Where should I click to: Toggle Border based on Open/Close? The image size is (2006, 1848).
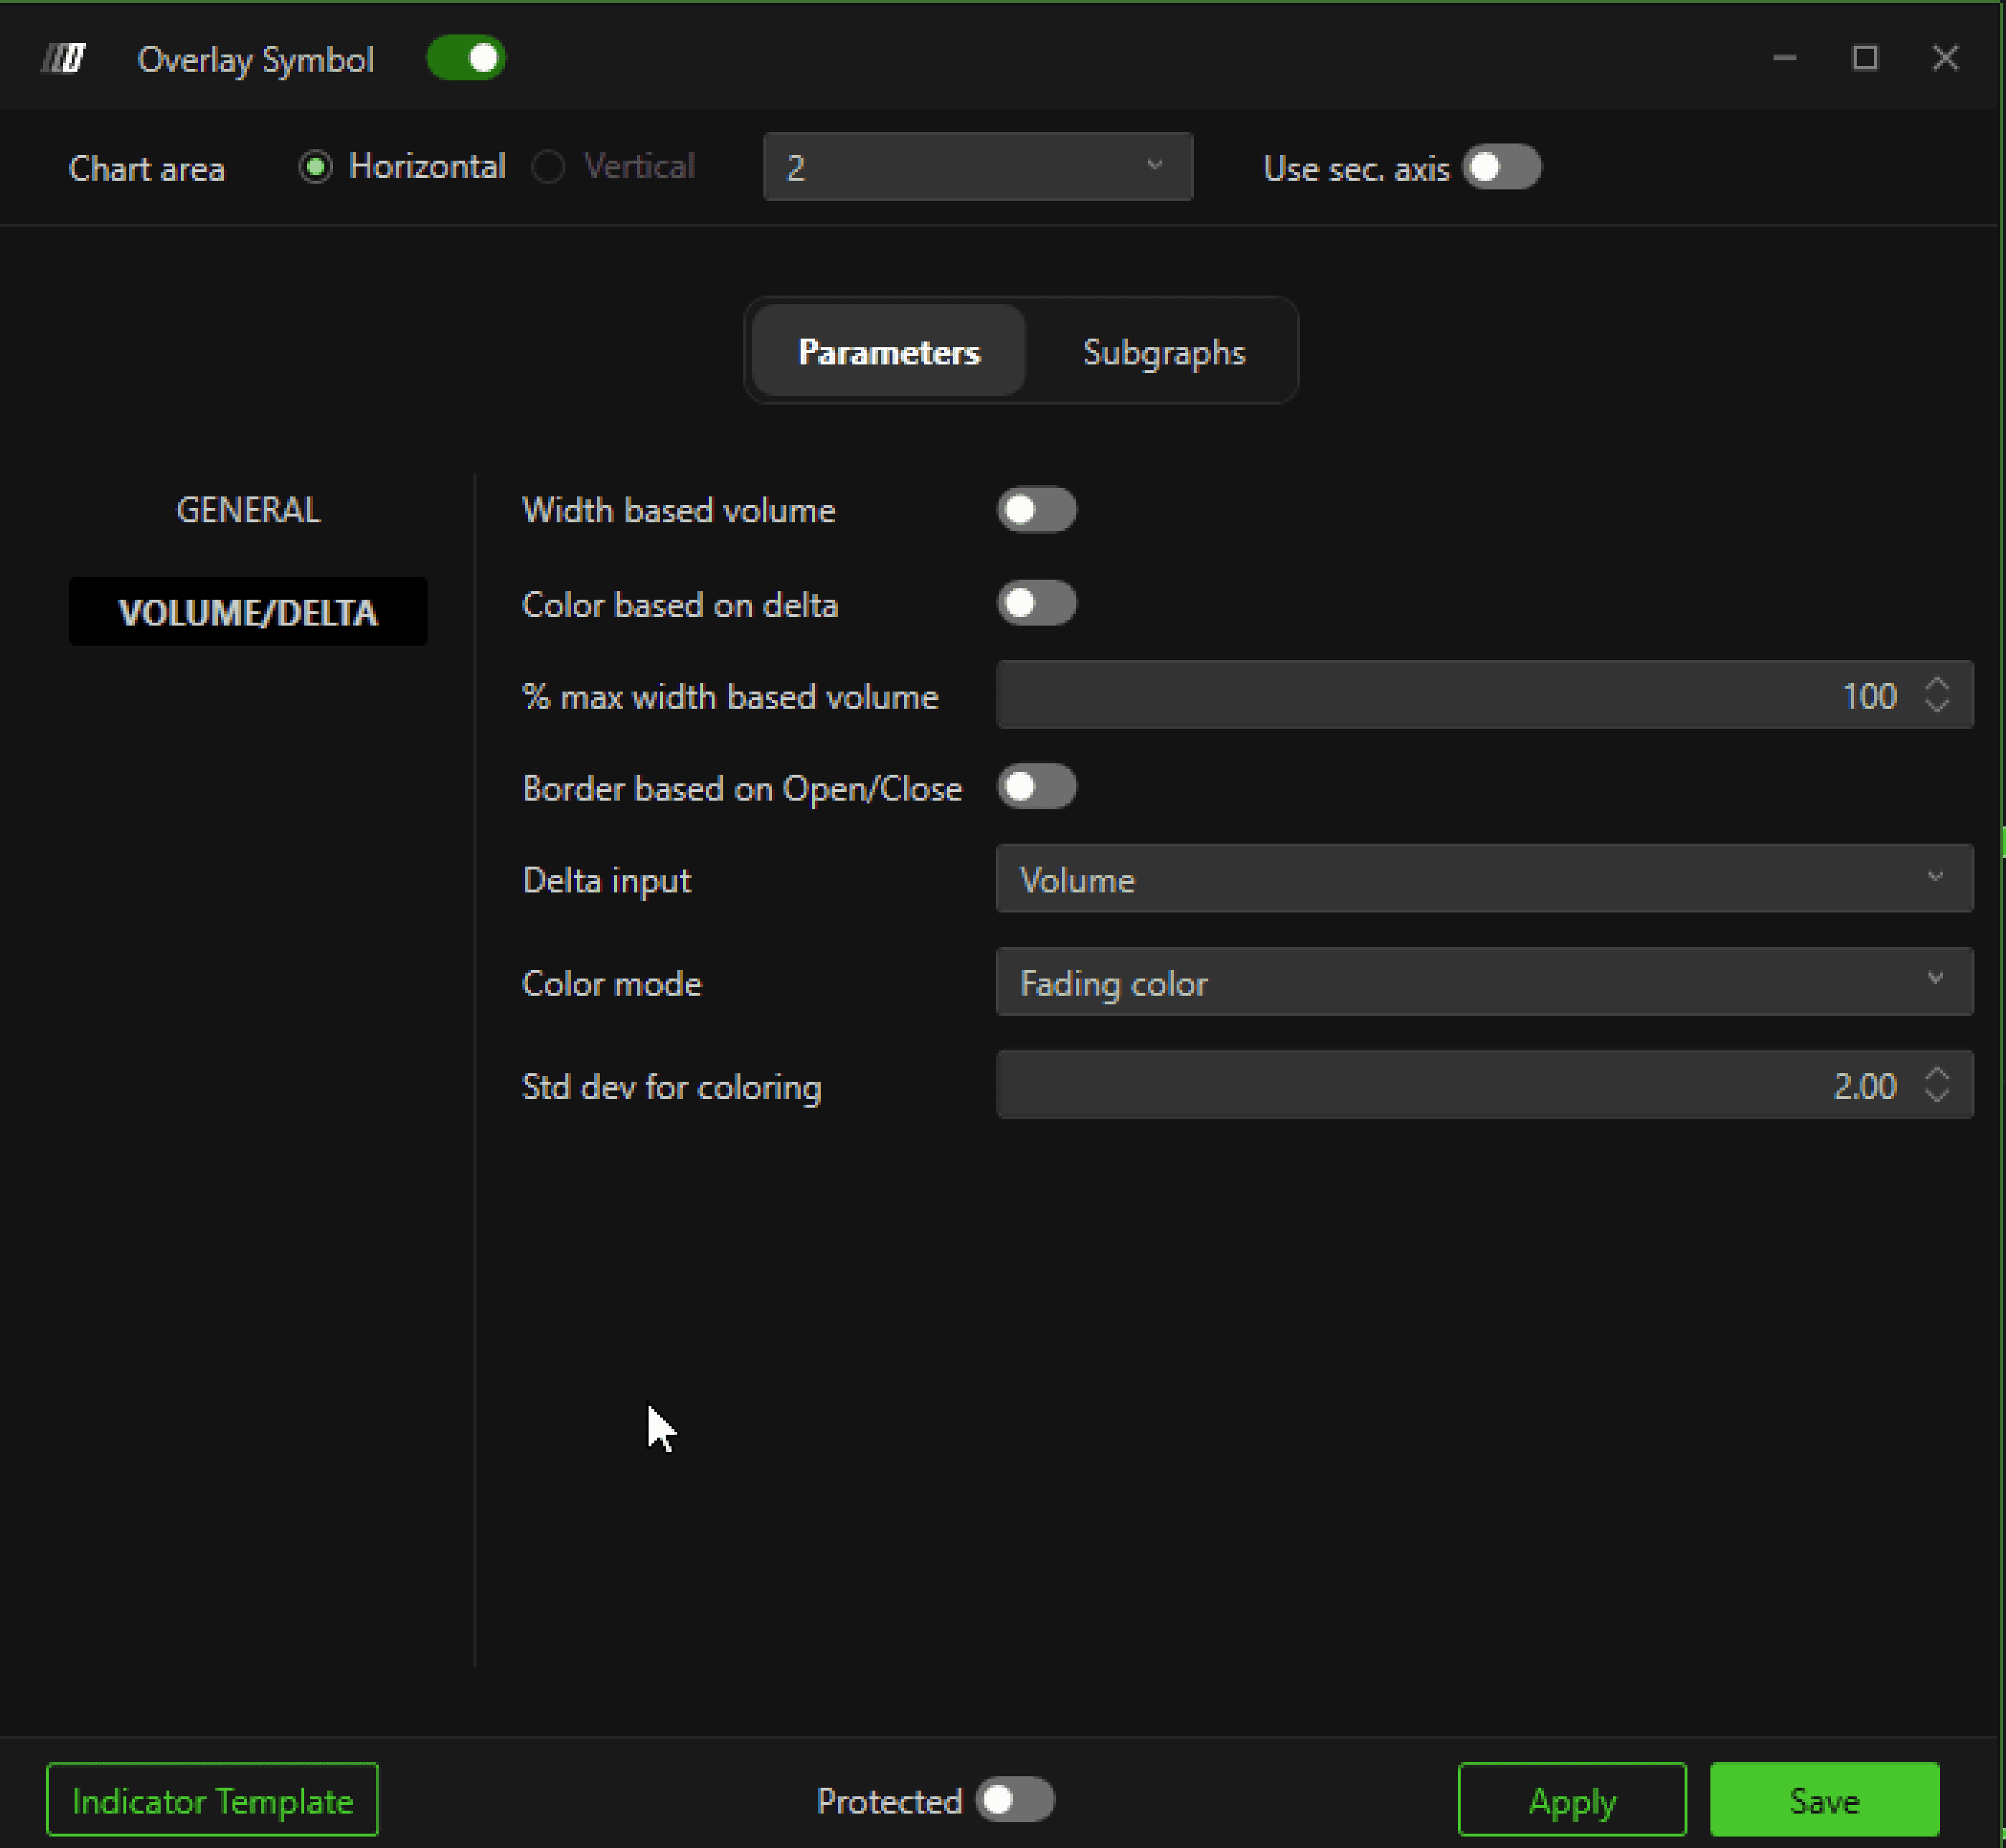click(1036, 787)
